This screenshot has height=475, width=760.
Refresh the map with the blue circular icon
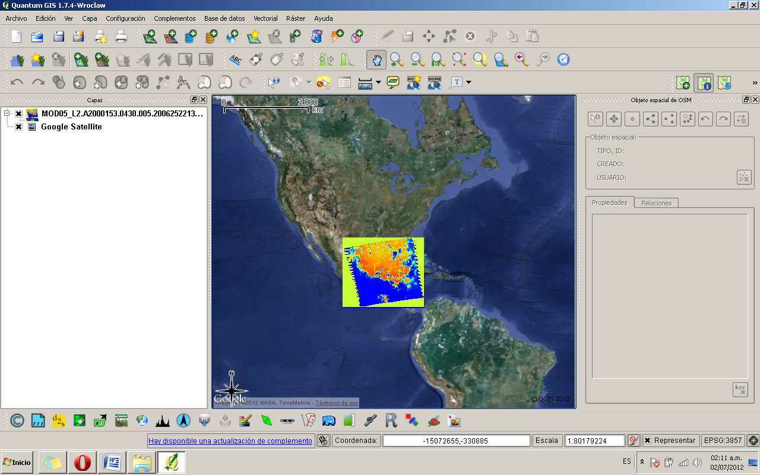pyautogui.click(x=563, y=59)
